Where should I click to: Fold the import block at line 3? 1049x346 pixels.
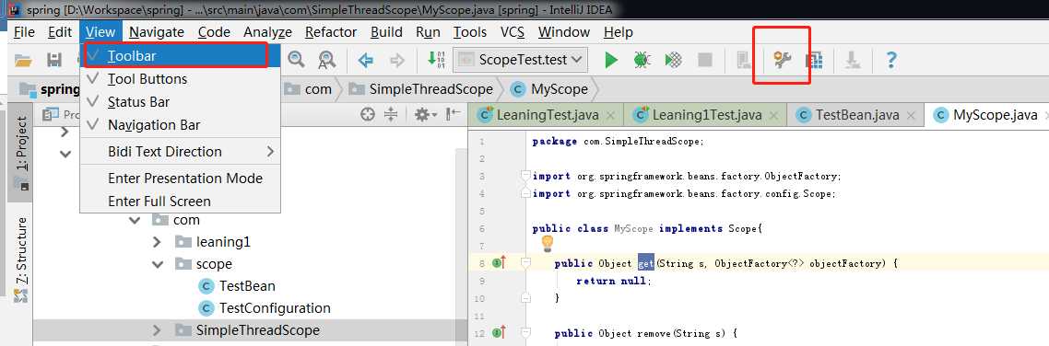pyautogui.click(x=525, y=177)
